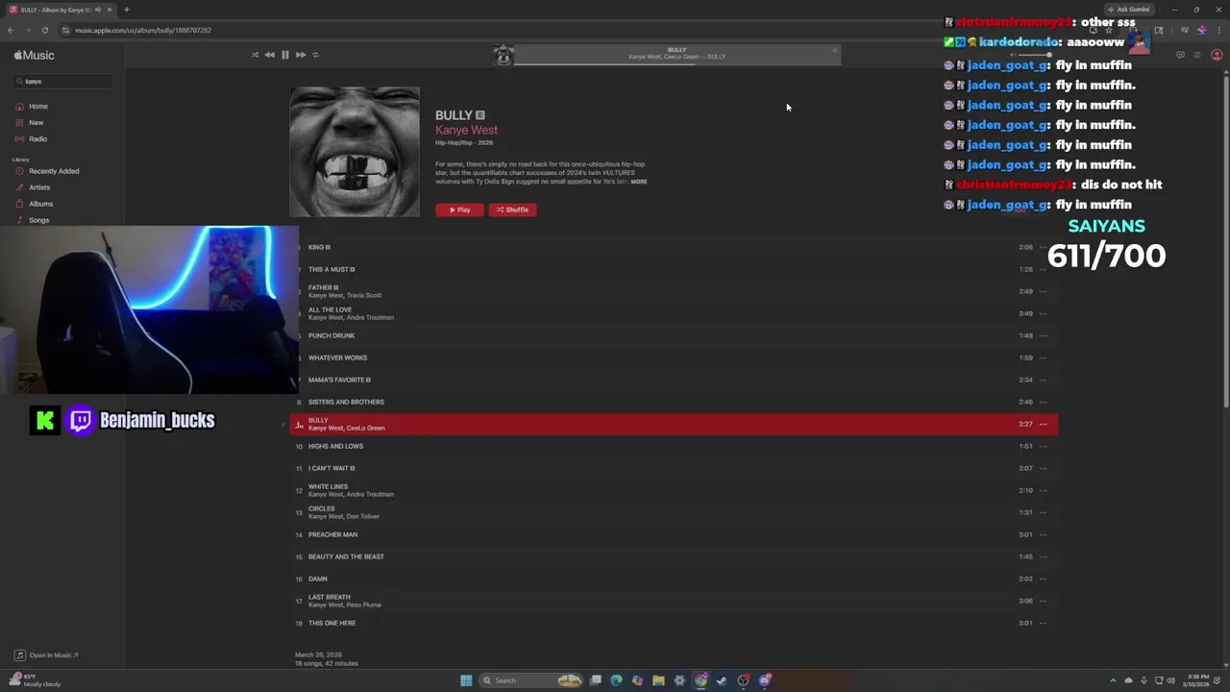Select the track DAMN
1230x692 pixels.
(x=674, y=579)
